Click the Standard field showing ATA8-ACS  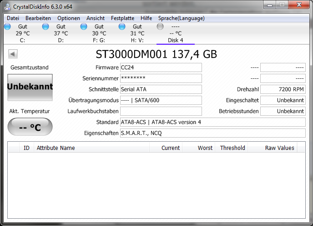[x=213, y=122]
